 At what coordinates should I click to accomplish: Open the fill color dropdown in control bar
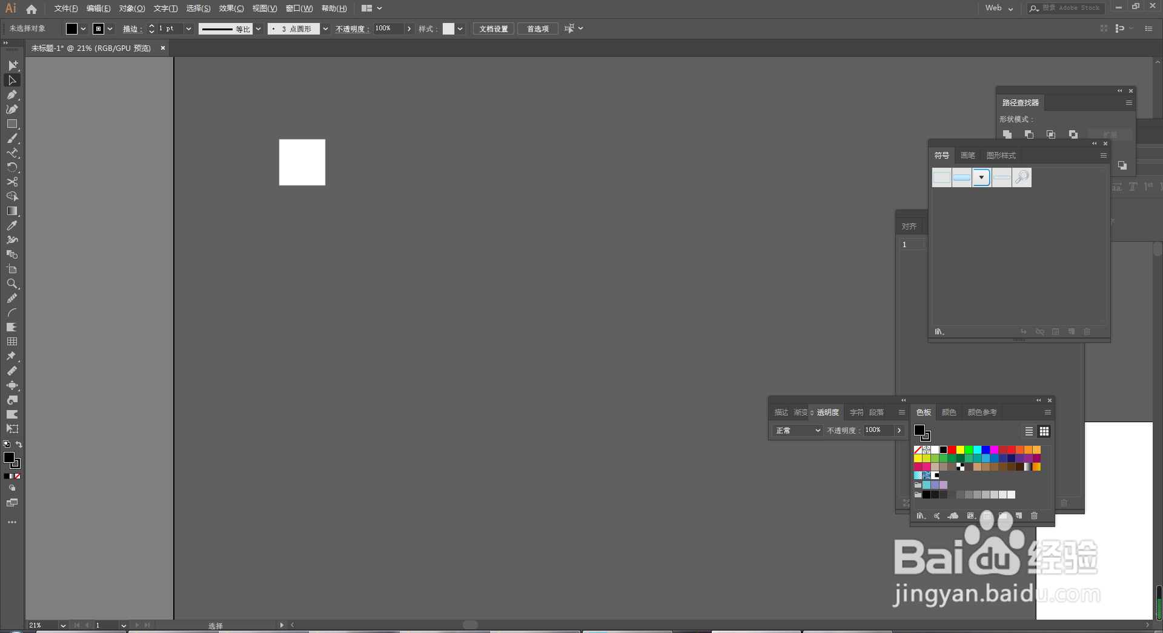(x=84, y=28)
